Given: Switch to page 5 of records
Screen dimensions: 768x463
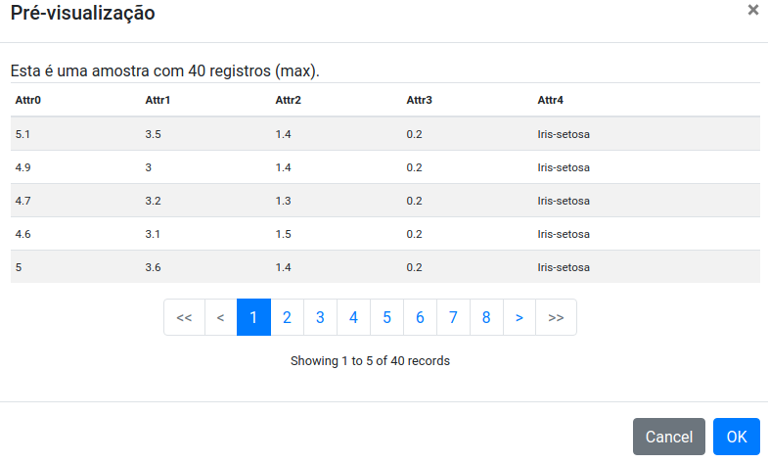Looking at the screenshot, I should 387,317.
